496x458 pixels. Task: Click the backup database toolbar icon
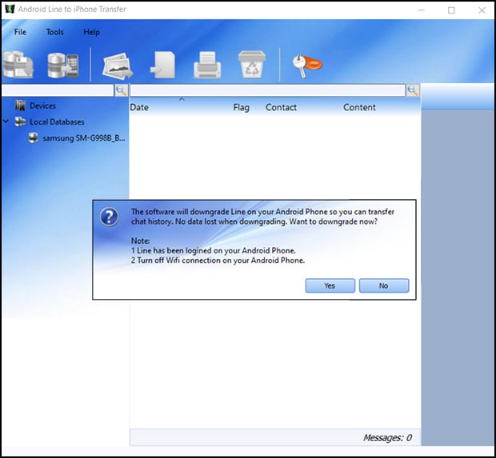(20, 65)
